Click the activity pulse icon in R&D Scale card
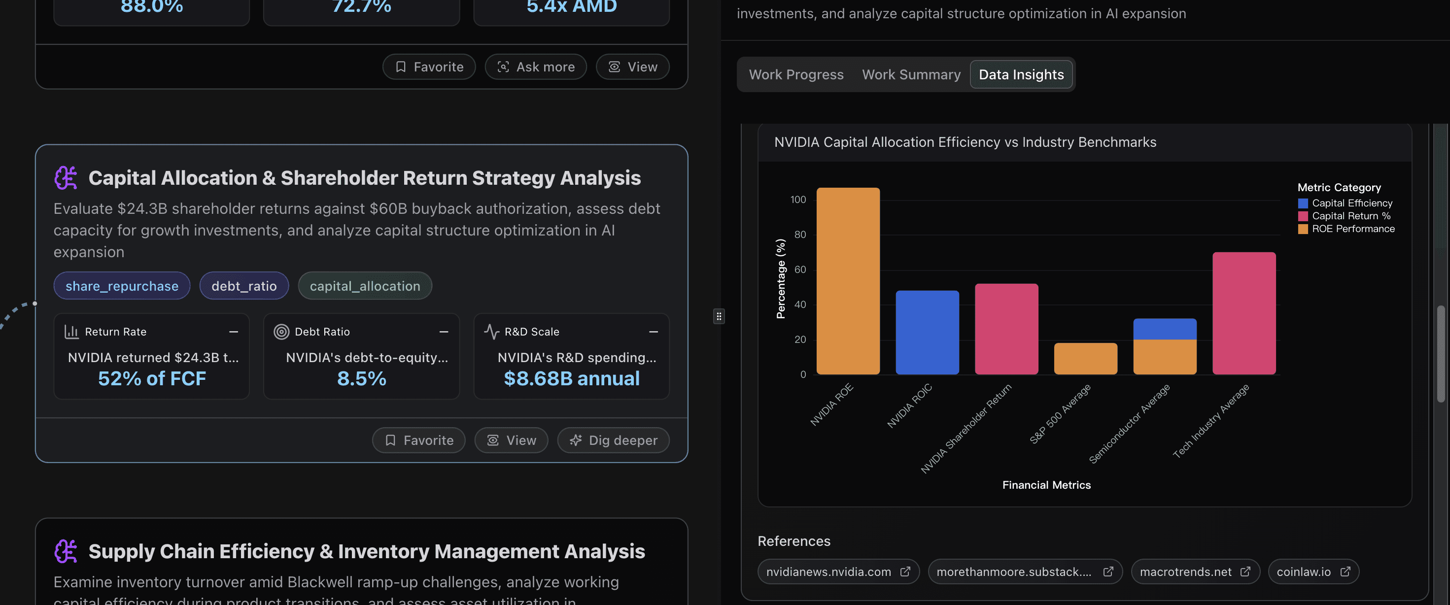 point(491,332)
